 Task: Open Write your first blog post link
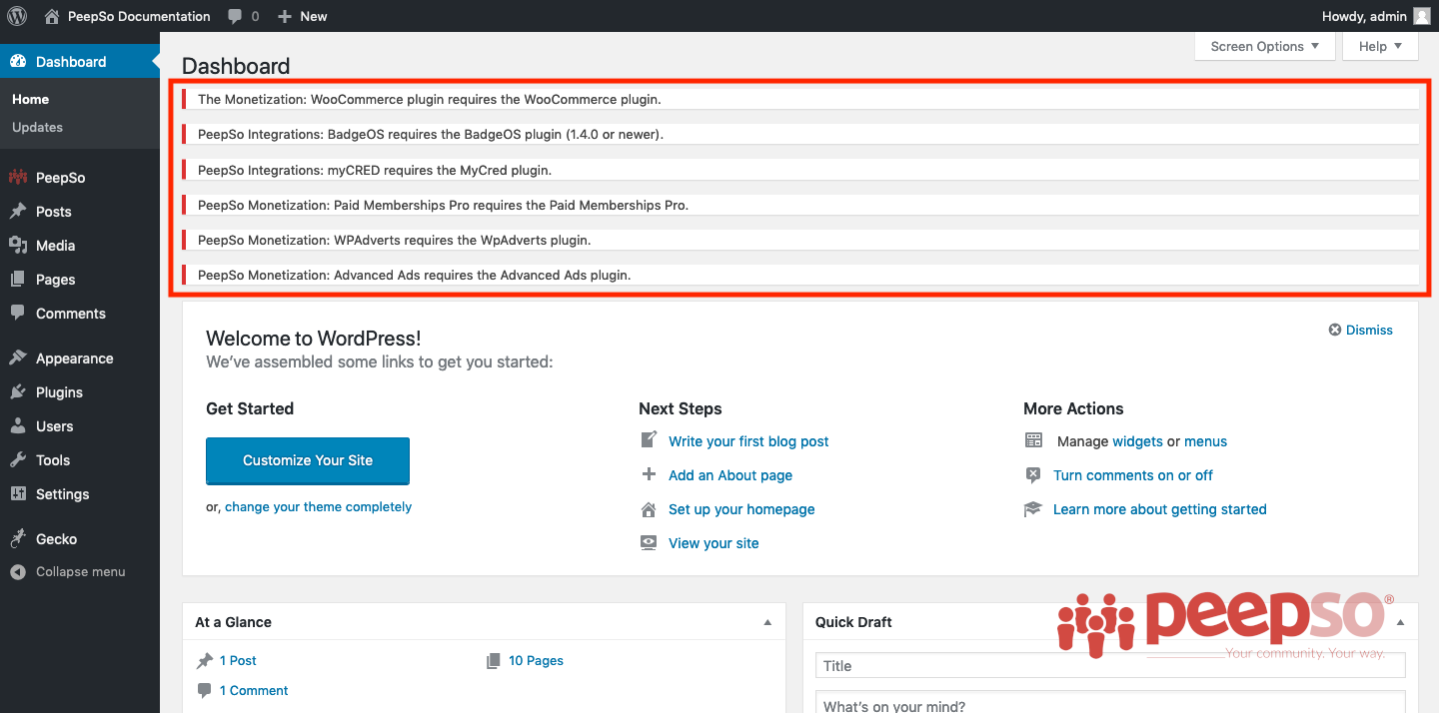tap(749, 441)
